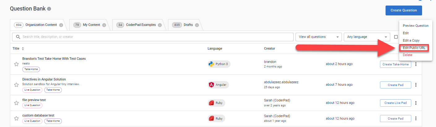
Task: Click the info icon next to Question Bank
Action: (49, 9)
